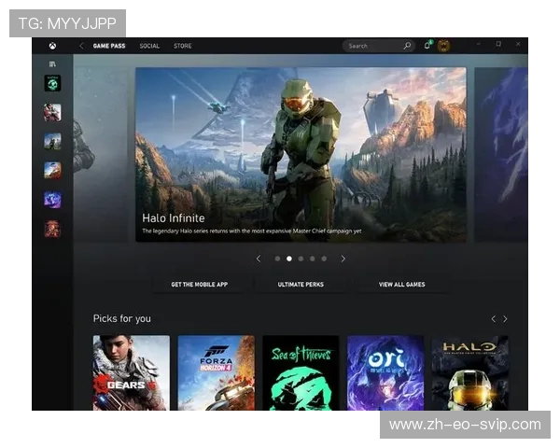The image size is (560, 448).
Task: Click the Xbox logo icon
Action: pyautogui.click(x=52, y=45)
